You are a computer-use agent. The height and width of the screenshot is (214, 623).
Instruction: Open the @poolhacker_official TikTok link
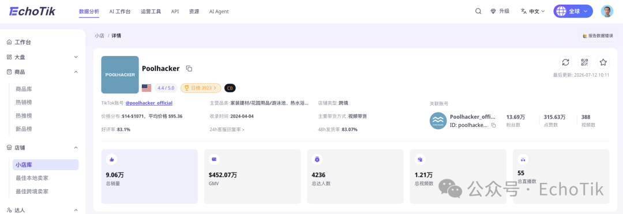tap(149, 103)
